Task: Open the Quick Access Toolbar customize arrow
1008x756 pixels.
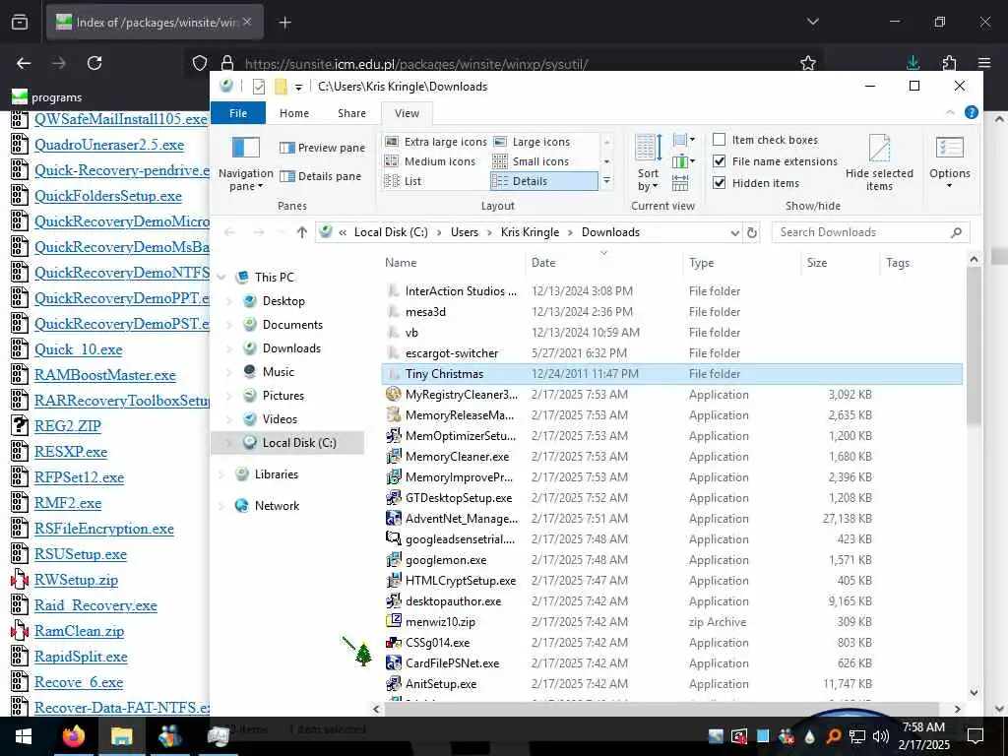Action: coord(299,87)
